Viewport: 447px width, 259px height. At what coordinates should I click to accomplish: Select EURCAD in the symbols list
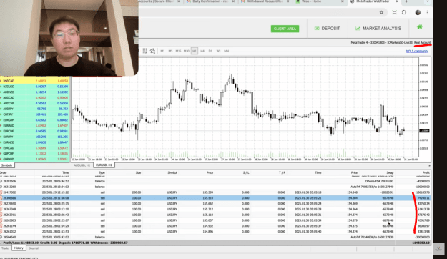tap(34, 148)
